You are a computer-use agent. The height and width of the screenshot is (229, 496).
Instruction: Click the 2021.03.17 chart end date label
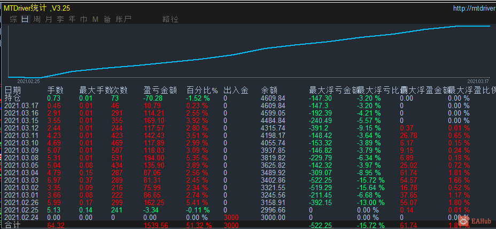[x=478, y=81]
